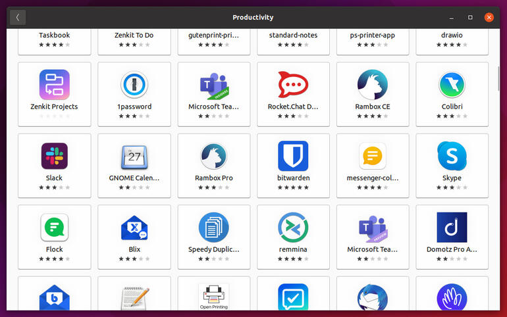Click the GNOME Calendar name label
This screenshot has height=317, width=507.
coord(134,178)
